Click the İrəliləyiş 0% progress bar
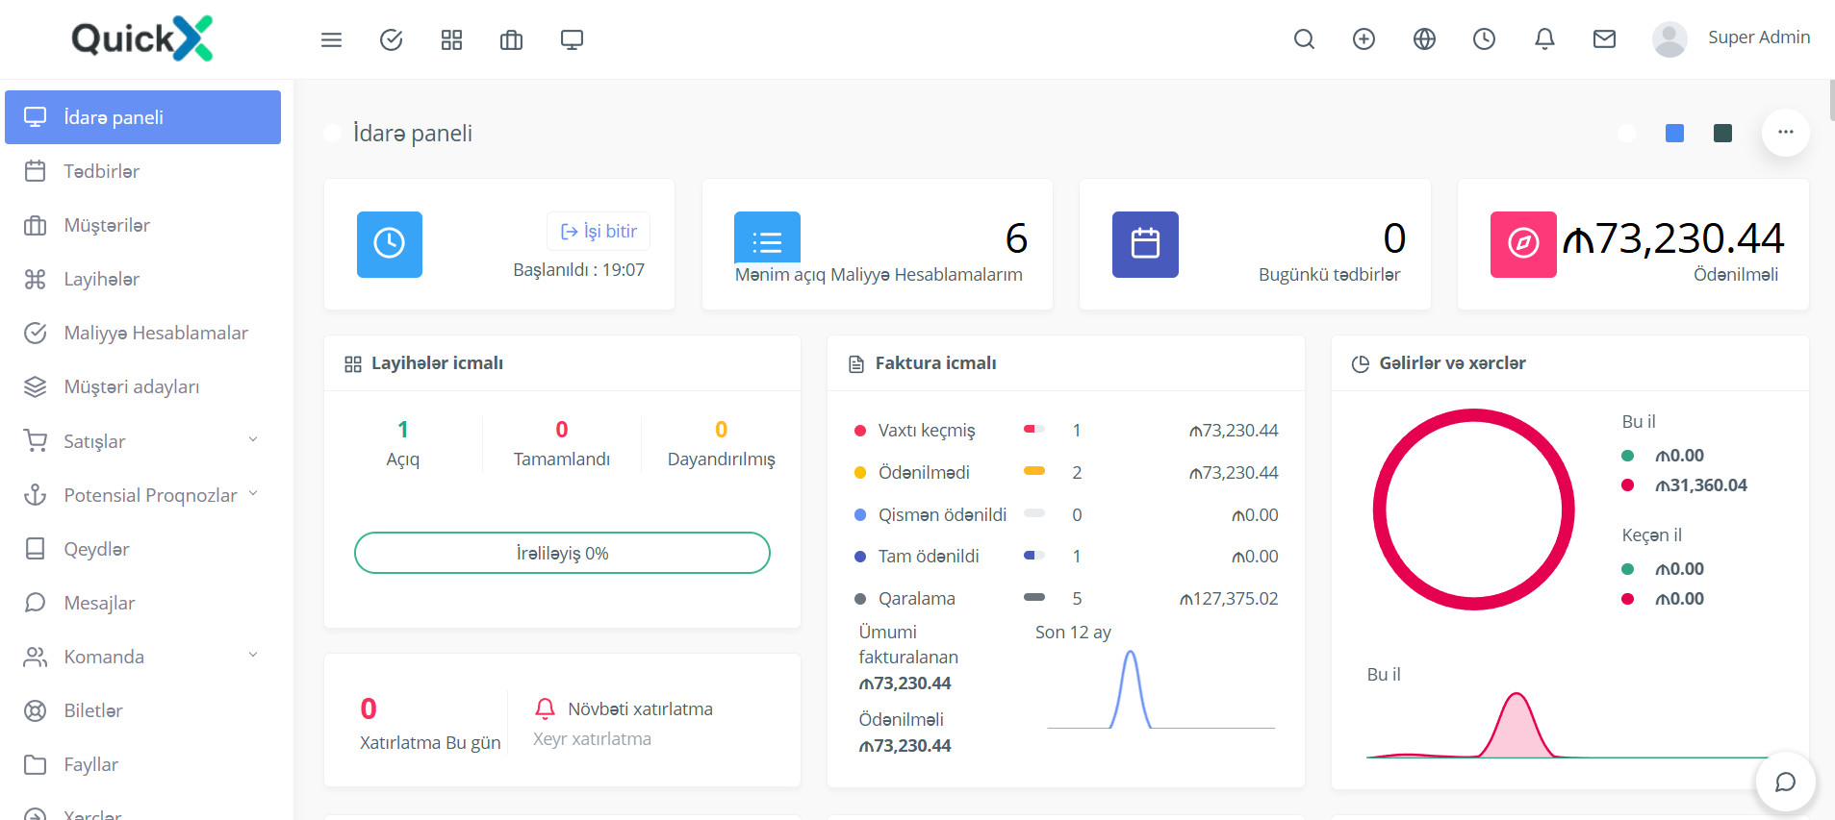The height and width of the screenshot is (820, 1835). pos(562,554)
